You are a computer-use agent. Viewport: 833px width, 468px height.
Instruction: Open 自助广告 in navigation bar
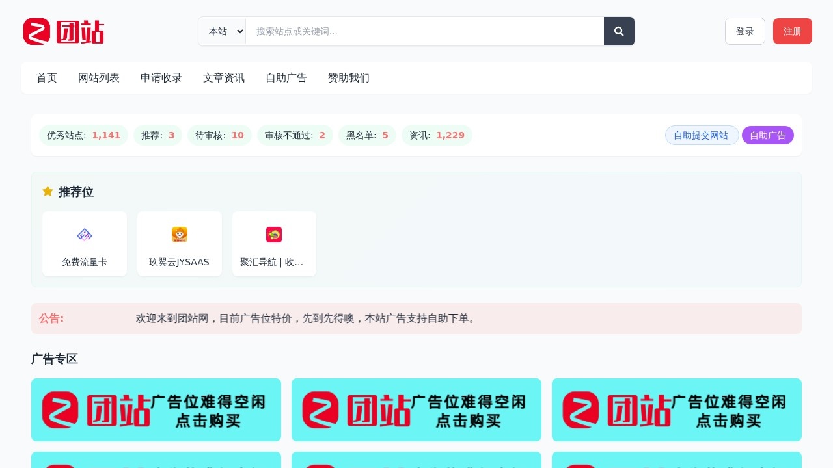[x=286, y=78]
